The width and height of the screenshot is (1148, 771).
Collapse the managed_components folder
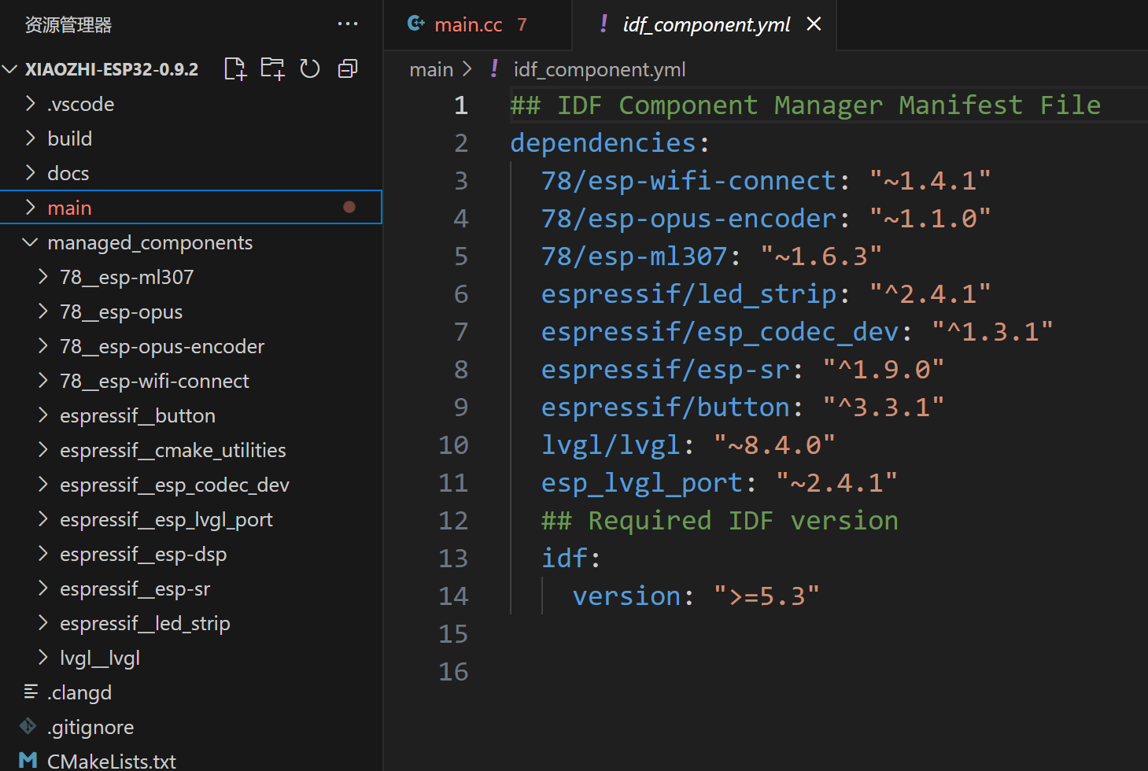30,242
